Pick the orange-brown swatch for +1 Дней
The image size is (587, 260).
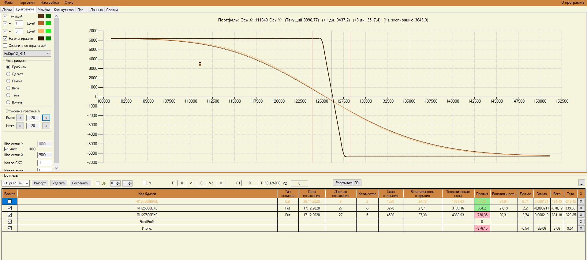[41, 23]
